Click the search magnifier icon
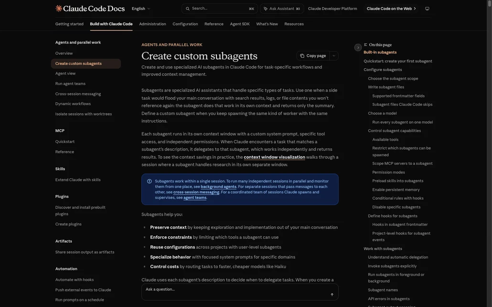Screen dimensions: 492x307 tap(188, 9)
